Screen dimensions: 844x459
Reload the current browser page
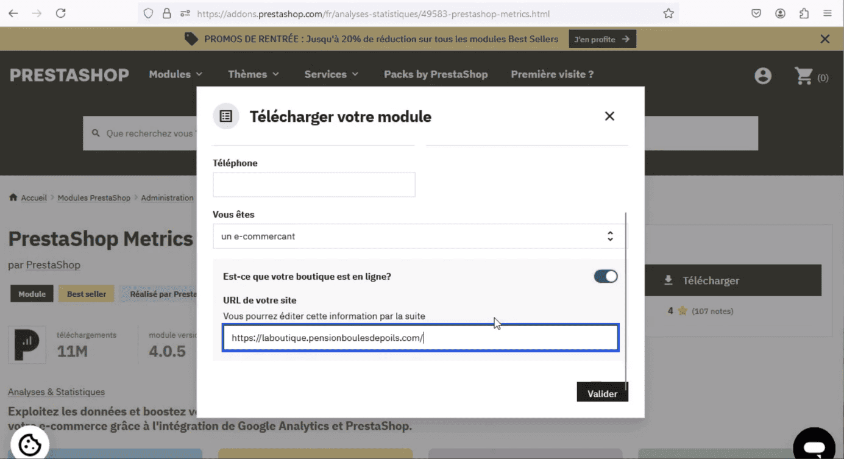[60, 13]
